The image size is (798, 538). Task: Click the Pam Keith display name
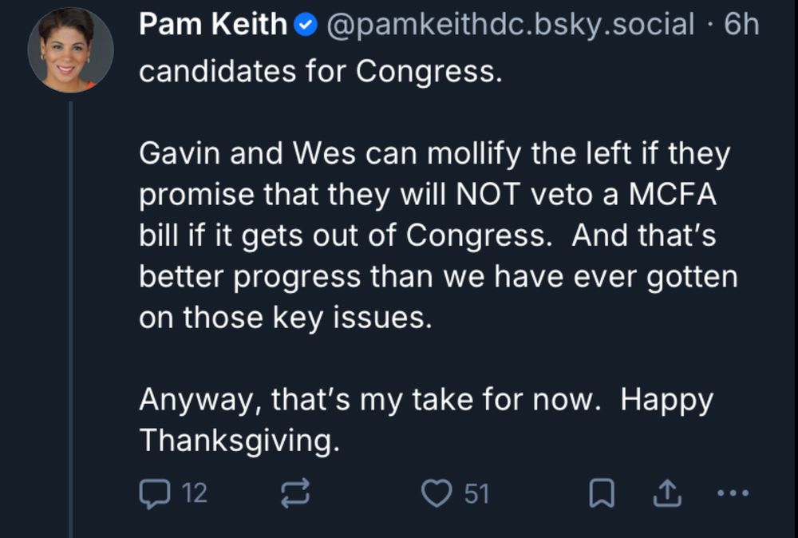[212, 26]
